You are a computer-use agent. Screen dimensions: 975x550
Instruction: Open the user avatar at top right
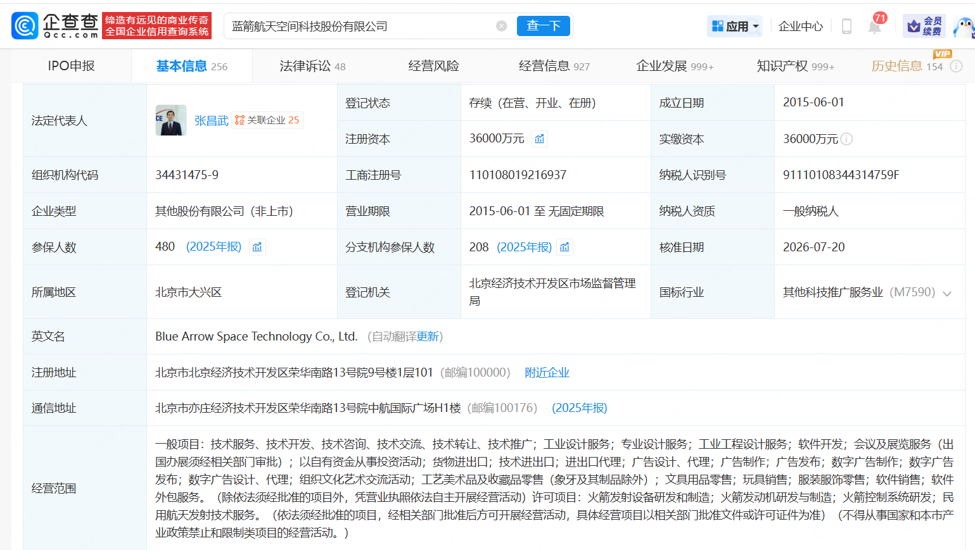(964, 27)
